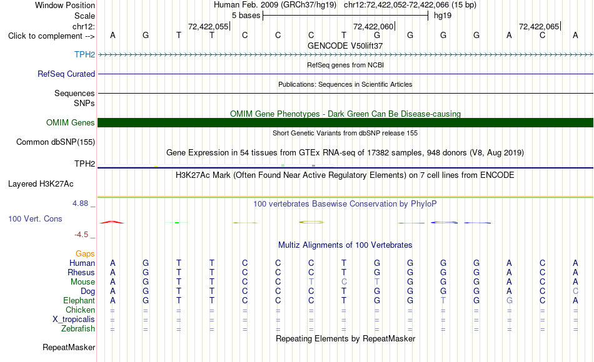
Task: Select the Rhesus alignment row label
Action: [x=81, y=272]
